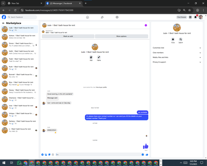207x166 pixels.
Task: Click the browser address bar URL
Action: tap(49, 10)
